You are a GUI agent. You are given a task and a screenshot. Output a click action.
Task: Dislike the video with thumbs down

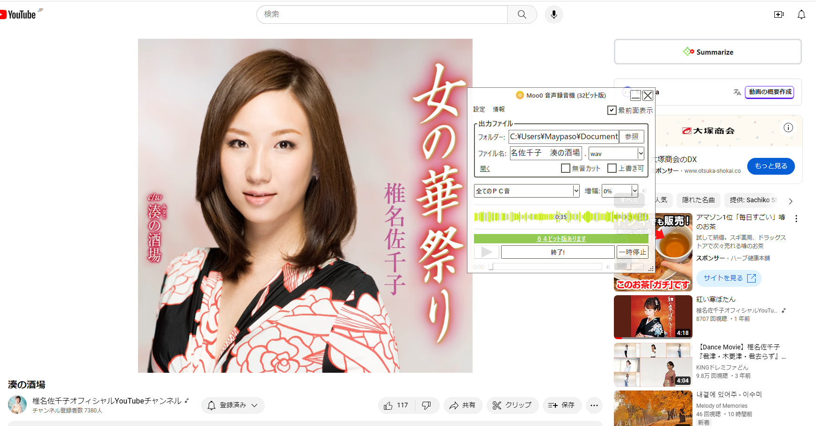click(426, 405)
